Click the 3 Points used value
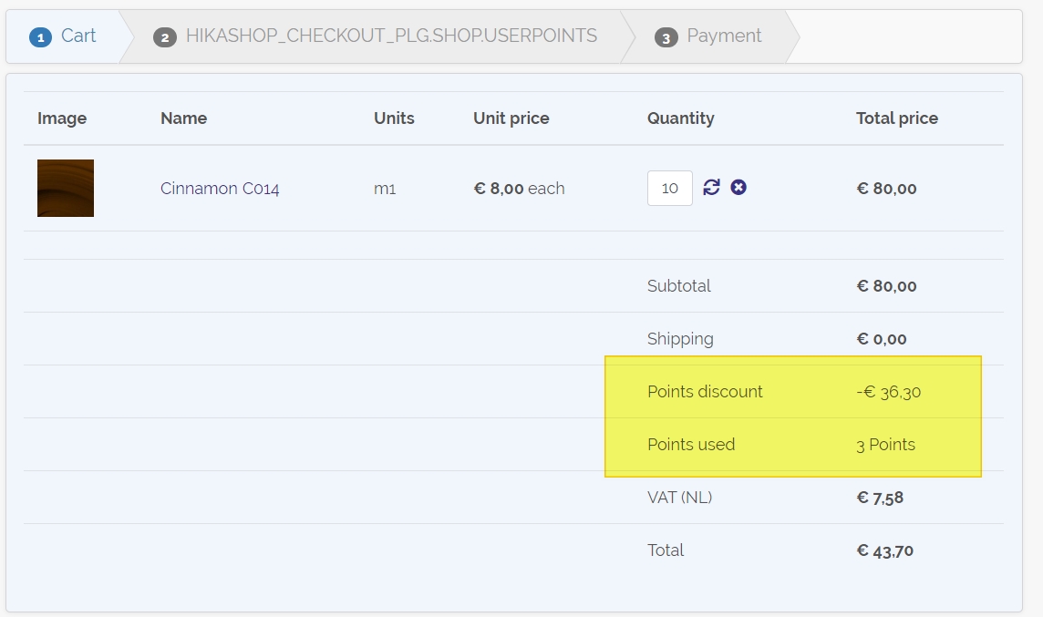 tap(885, 445)
